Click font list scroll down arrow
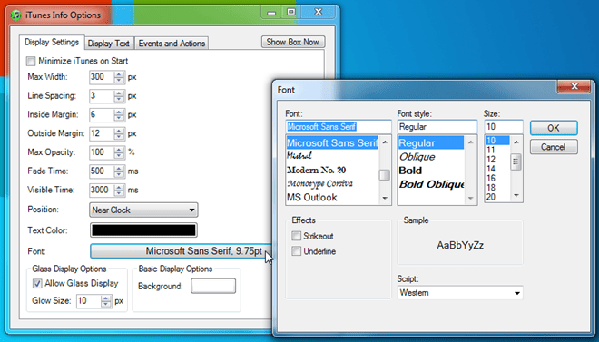Image resolution: width=599 pixels, height=342 pixels. [x=385, y=198]
